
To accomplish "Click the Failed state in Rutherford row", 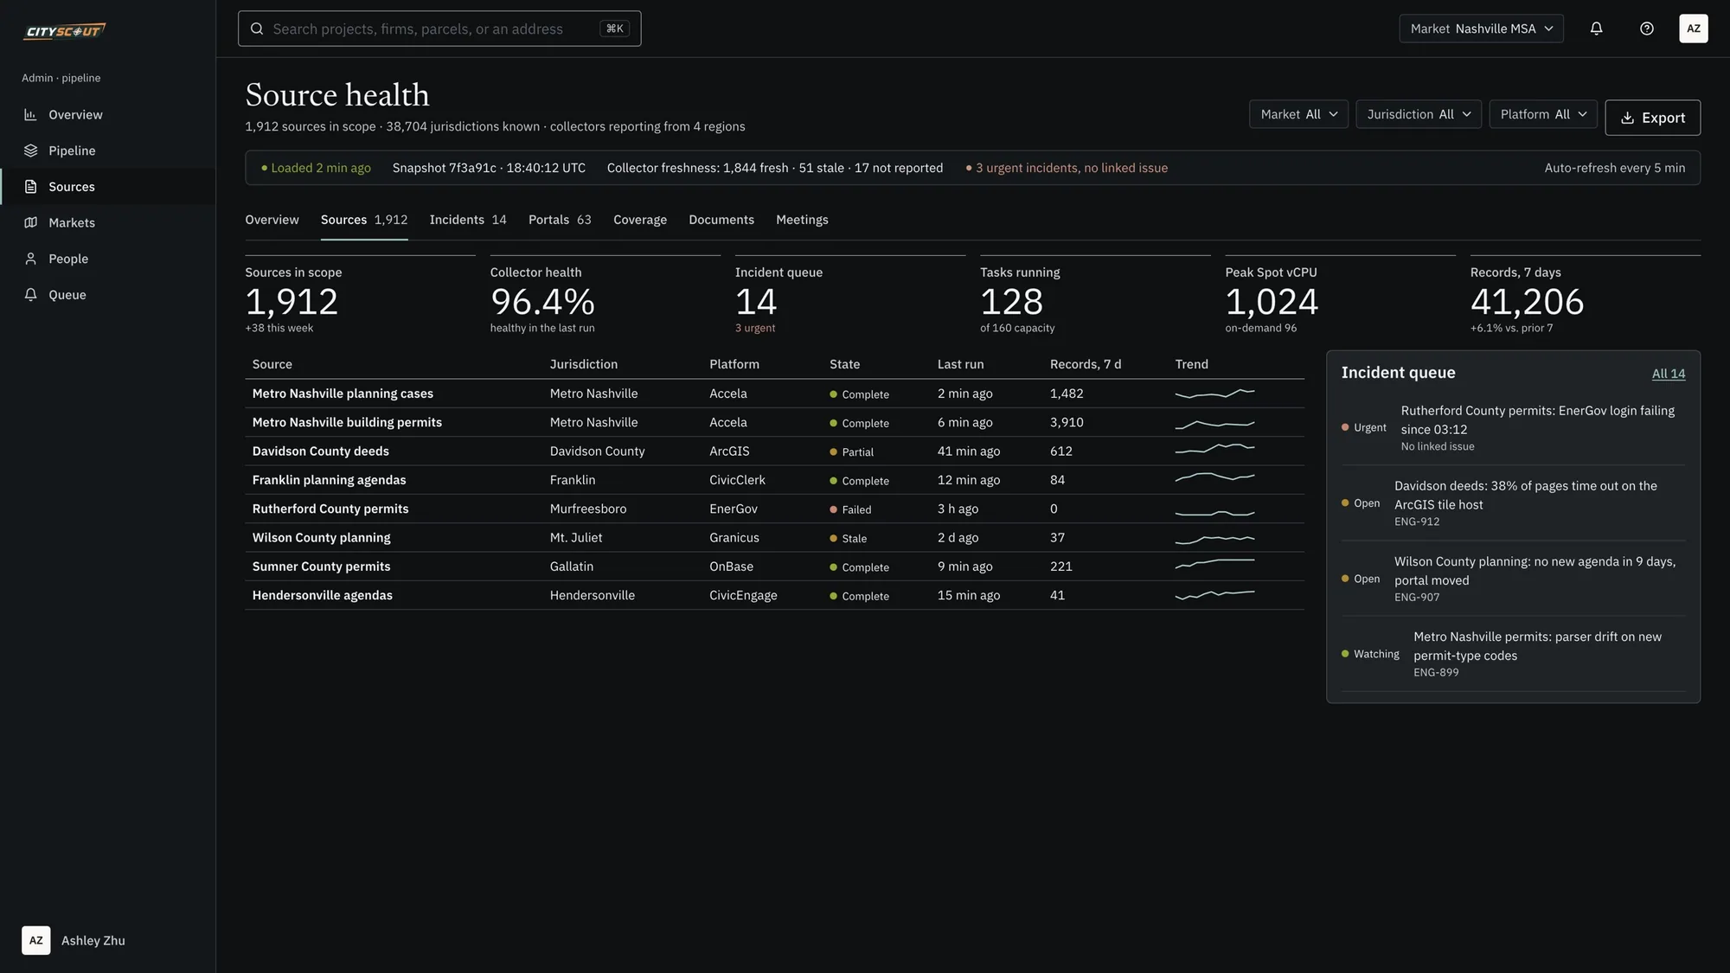I will tap(850, 509).
